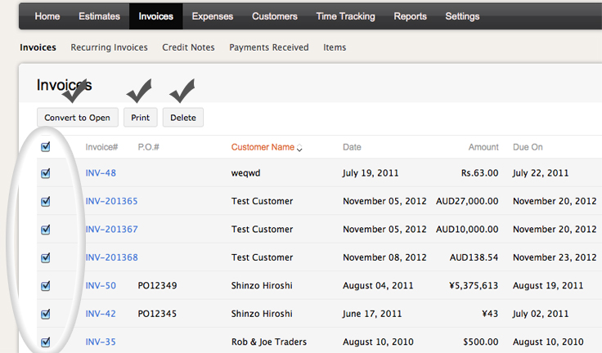Uncheck the checkbox for INV-201368
Screen dimensions: 602x353
45,257
